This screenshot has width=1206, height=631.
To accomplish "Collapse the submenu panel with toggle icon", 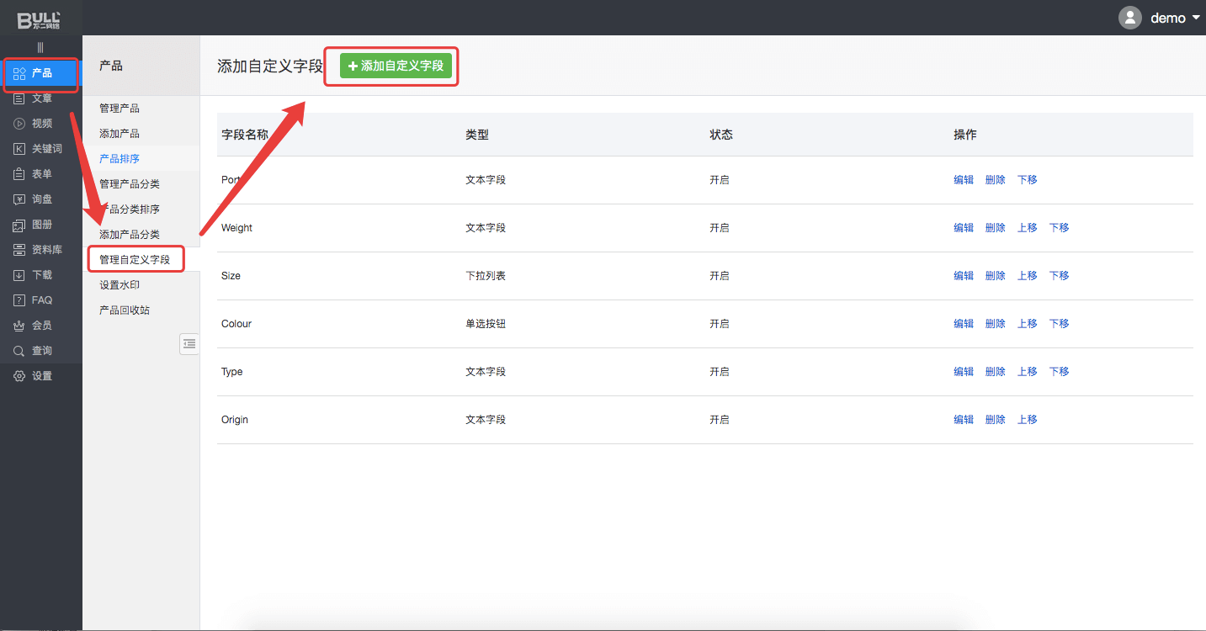I will 189,343.
